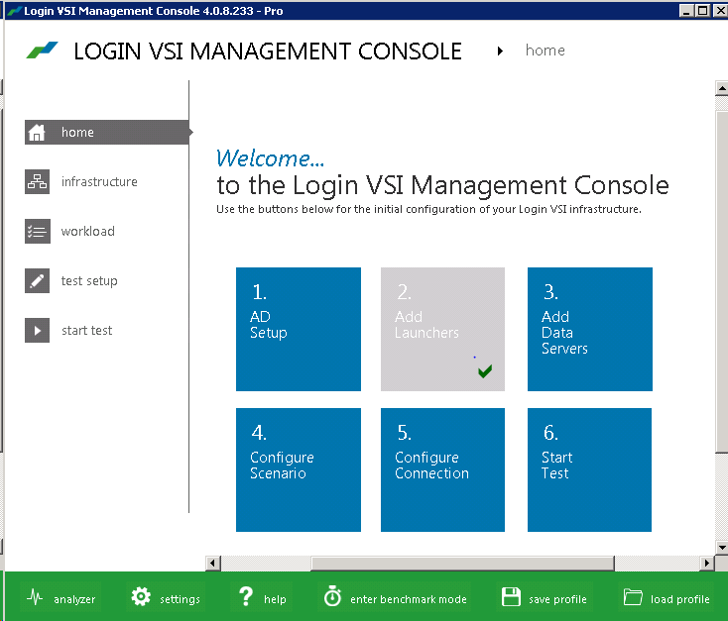Screen dimensions: 728x621
Task: Click the horizontal scrollbar left arrow
Action: [212, 563]
